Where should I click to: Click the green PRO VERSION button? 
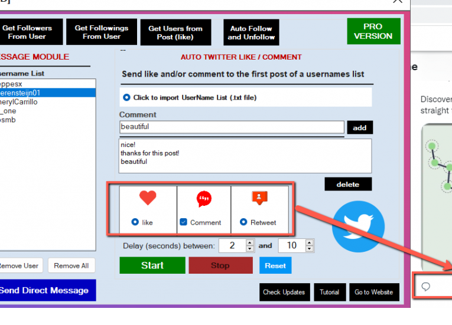pos(373,31)
